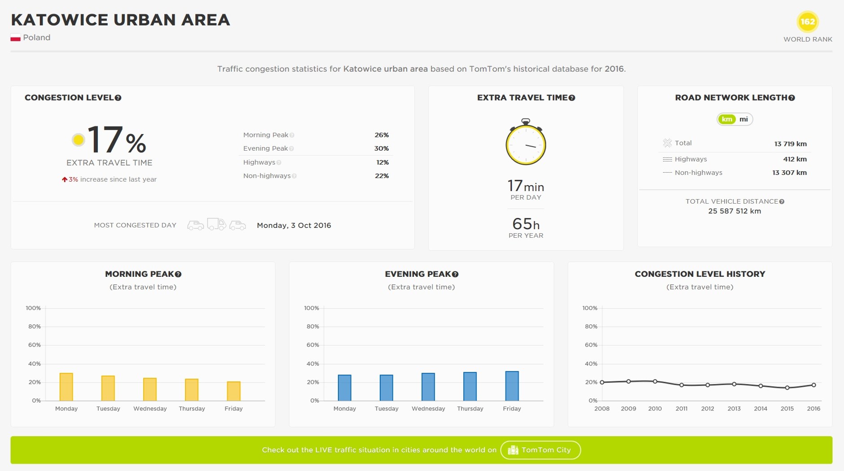This screenshot has height=471, width=844.
Task: Click help icon beside Road Network Length
Action: click(792, 98)
